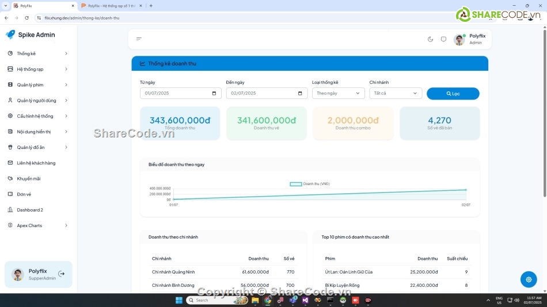
Task: Click the browser reload icon
Action: (x=27, y=18)
